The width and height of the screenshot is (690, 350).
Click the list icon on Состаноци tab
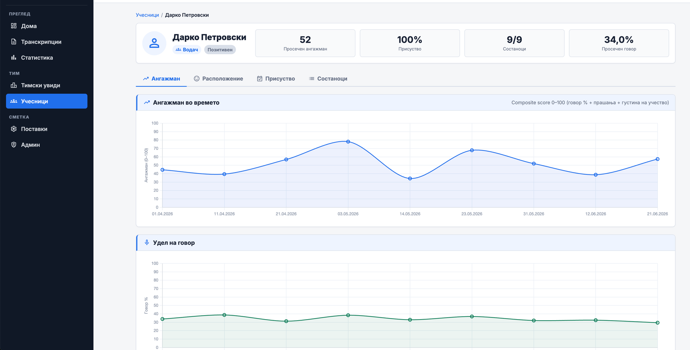312,79
